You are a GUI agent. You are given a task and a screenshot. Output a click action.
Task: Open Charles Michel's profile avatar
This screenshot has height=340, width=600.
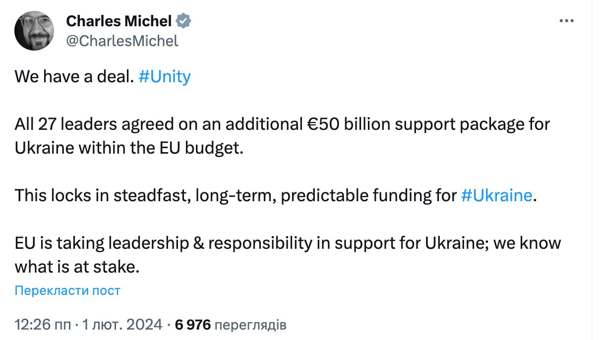34,31
